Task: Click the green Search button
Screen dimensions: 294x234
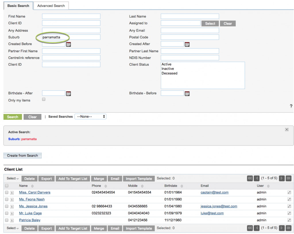Action: pos(12,117)
